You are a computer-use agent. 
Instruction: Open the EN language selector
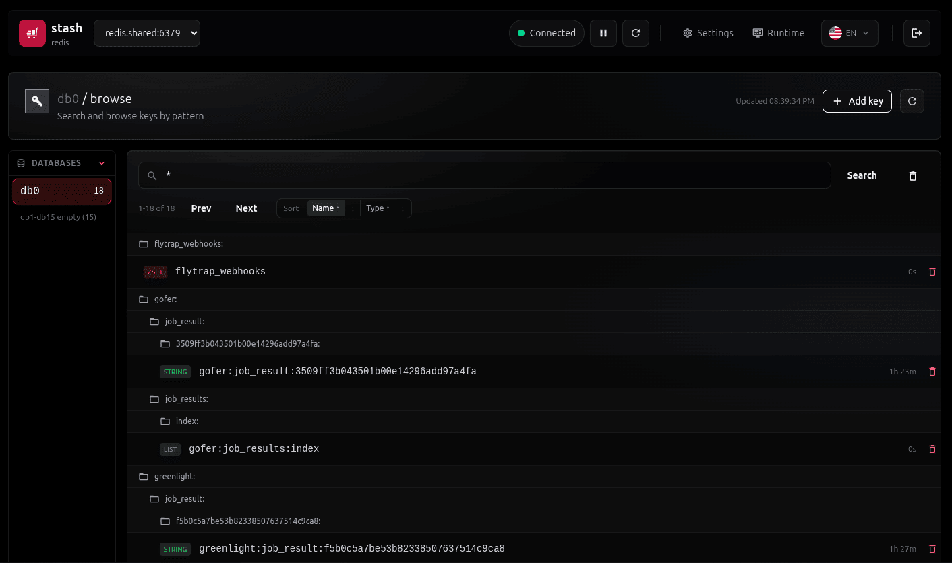tap(850, 33)
